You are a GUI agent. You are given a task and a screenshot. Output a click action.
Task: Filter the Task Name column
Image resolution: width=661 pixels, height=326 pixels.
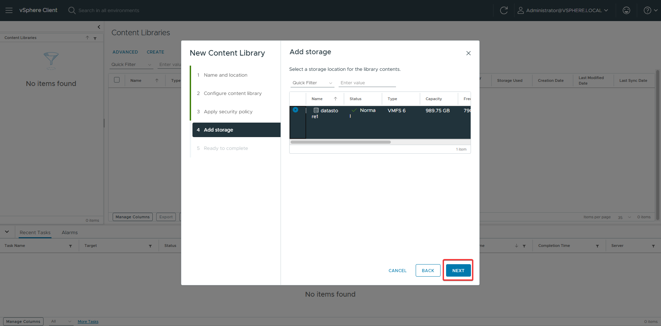(70, 246)
